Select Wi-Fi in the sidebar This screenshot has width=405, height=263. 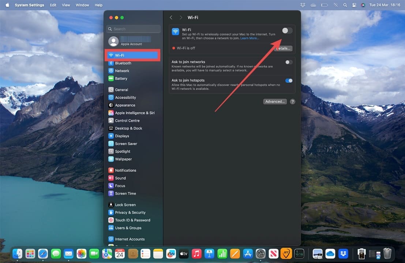[x=132, y=55]
